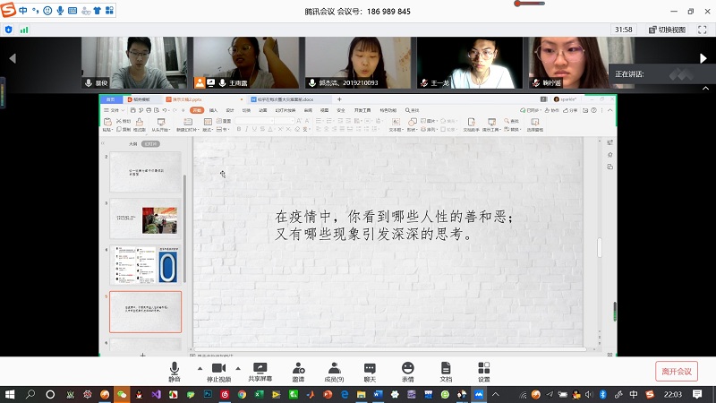Click the red 离开会议 leave meeting button
The image size is (716, 403).
(x=676, y=371)
